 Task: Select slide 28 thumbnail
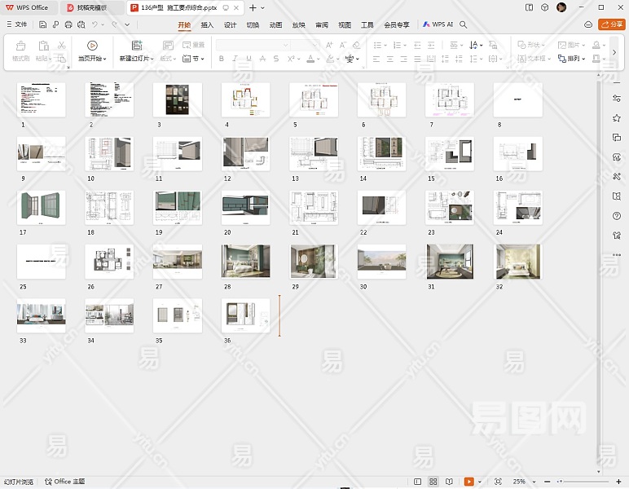(x=245, y=262)
